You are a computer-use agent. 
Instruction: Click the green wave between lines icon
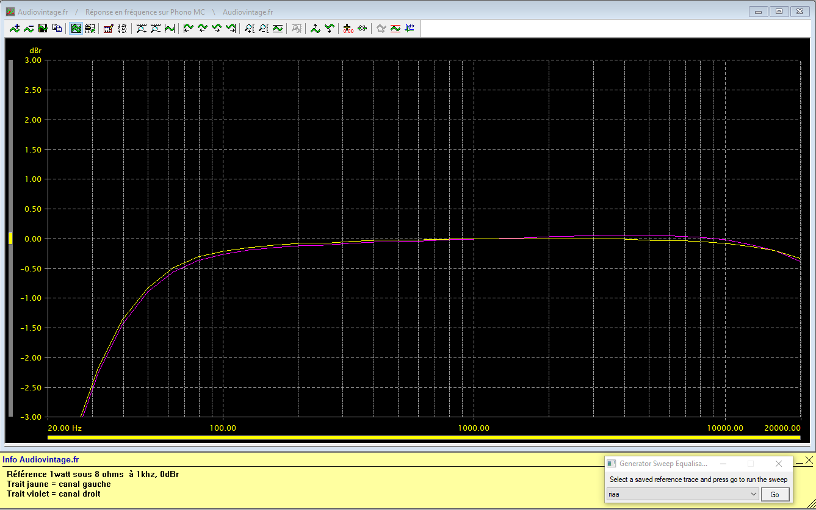point(278,28)
